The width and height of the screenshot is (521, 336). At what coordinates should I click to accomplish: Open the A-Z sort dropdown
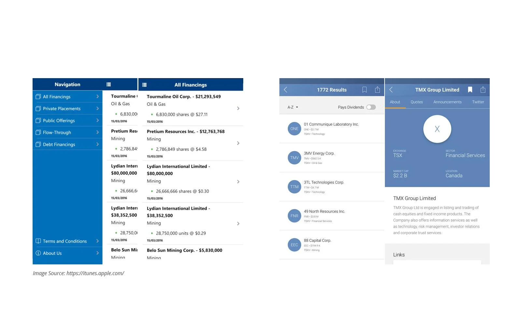point(293,107)
